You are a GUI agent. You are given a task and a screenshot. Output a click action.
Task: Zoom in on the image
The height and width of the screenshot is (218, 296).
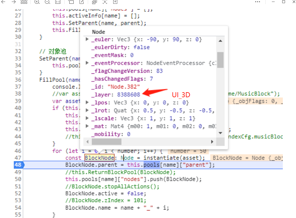pyautogui.click(x=37, y=2)
